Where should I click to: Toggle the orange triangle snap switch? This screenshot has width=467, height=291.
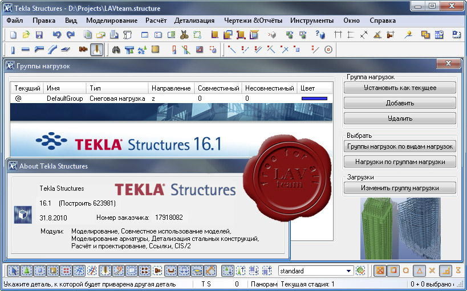419,270
